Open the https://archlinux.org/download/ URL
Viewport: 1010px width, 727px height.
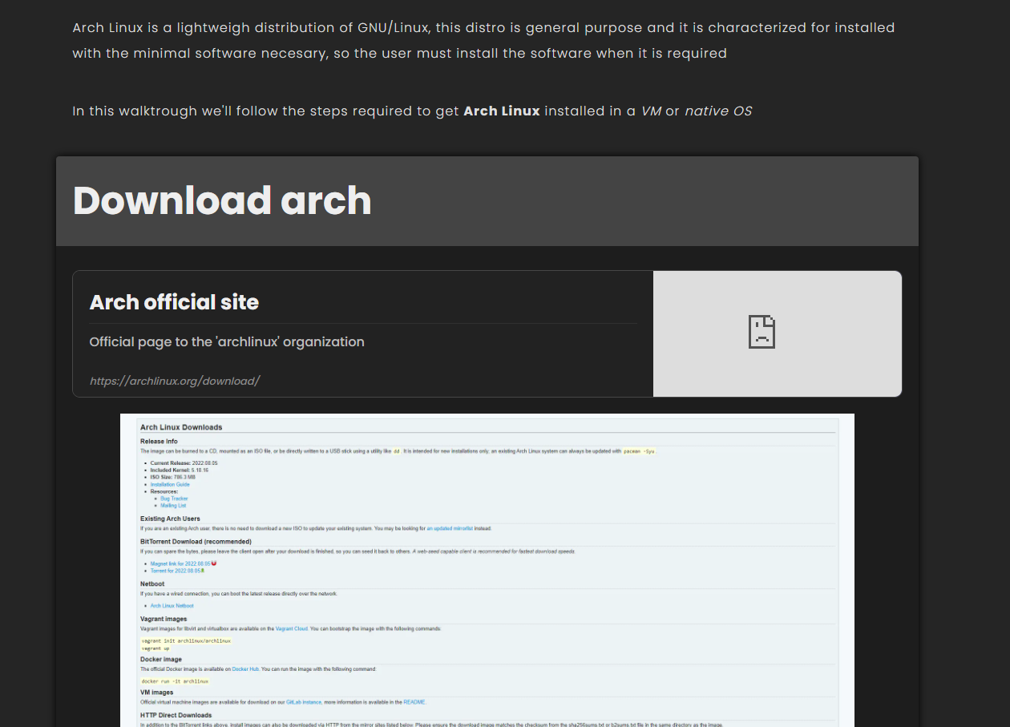175,381
